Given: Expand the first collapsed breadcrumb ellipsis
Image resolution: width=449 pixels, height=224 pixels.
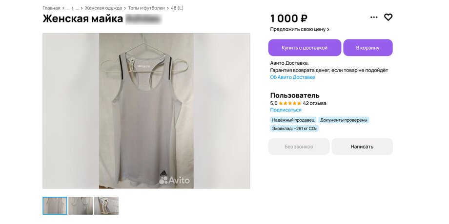Looking at the screenshot, I should [x=68, y=8].
